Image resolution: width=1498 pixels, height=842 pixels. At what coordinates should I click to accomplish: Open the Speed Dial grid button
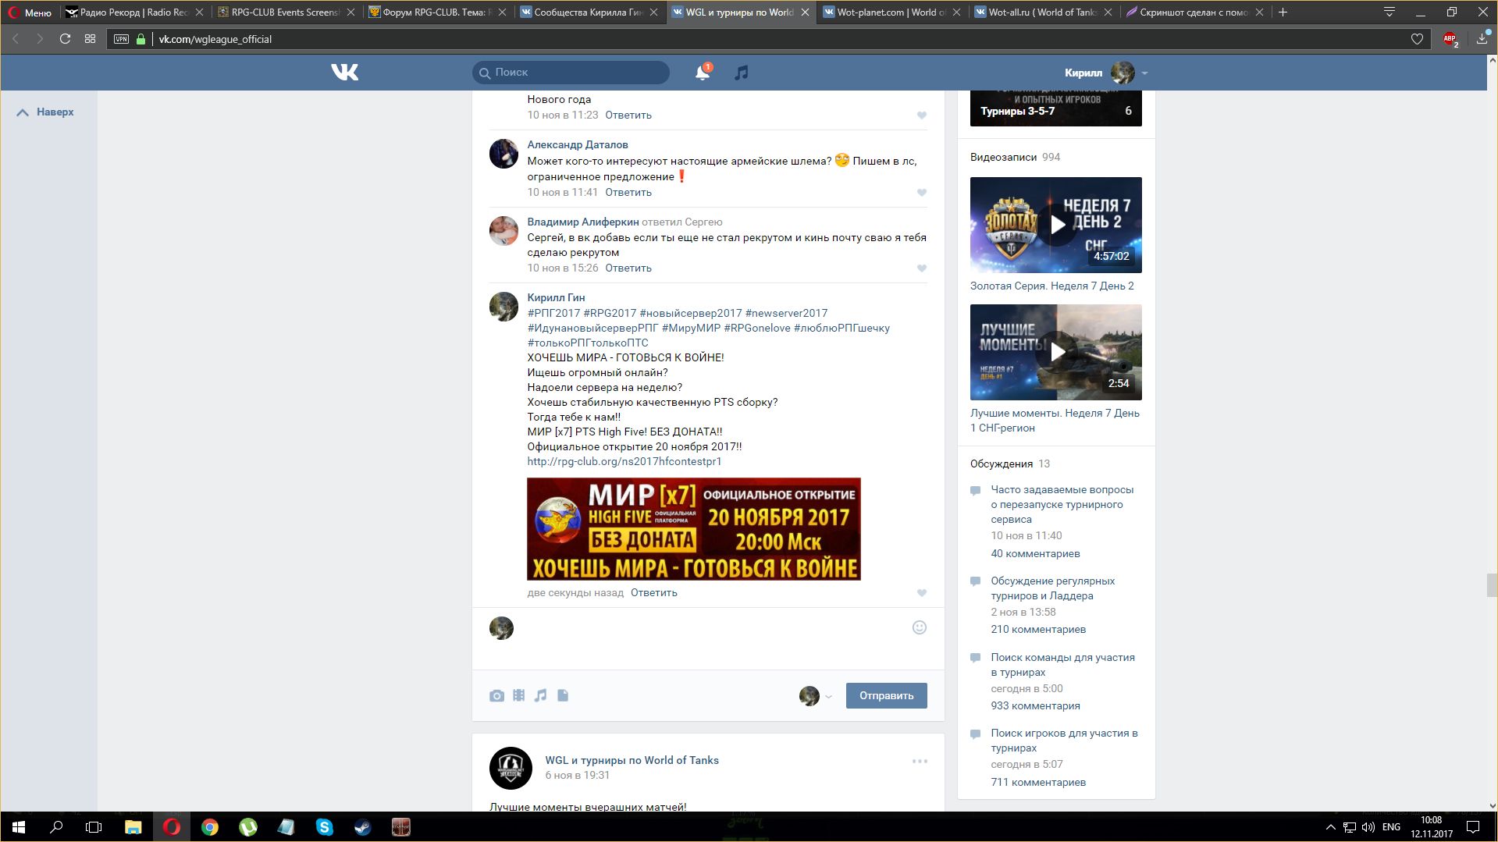[x=91, y=39]
